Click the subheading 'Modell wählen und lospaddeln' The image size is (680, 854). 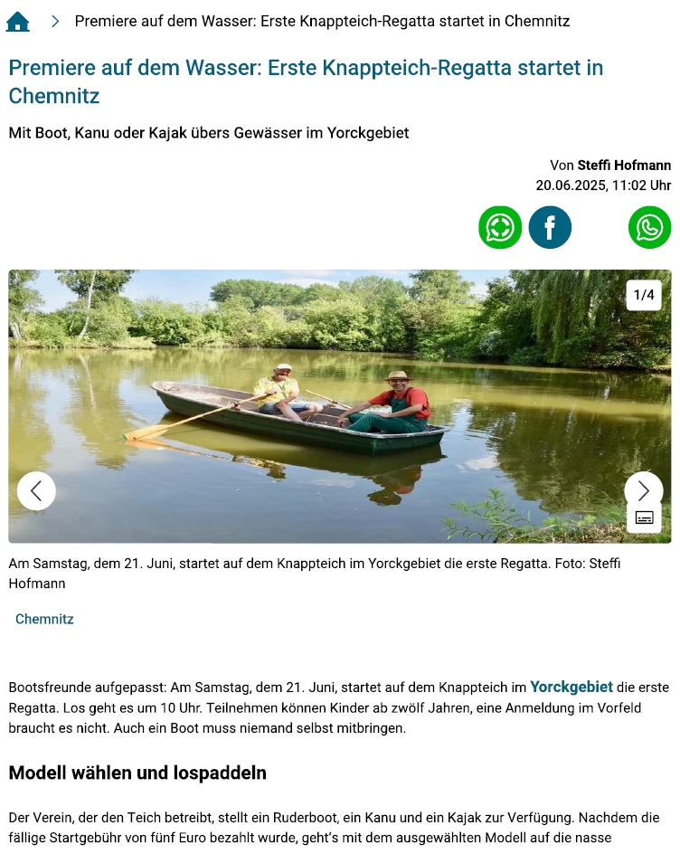point(137,773)
